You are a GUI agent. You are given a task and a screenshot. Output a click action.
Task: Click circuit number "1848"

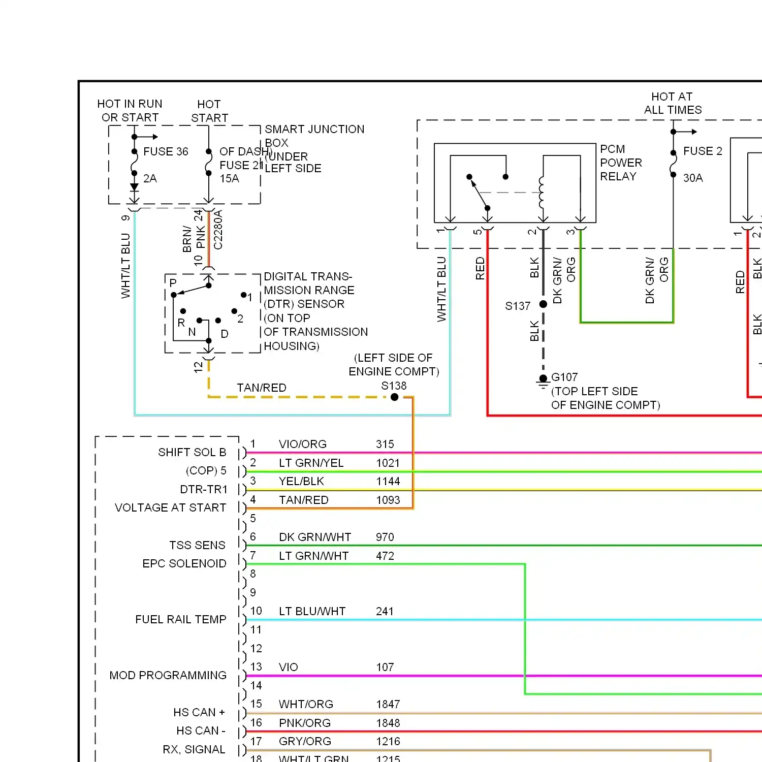coord(388,723)
